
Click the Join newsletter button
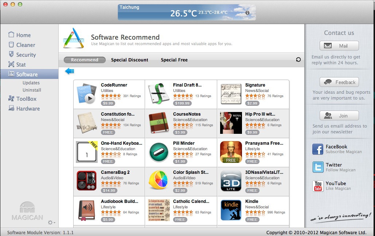coord(339,116)
